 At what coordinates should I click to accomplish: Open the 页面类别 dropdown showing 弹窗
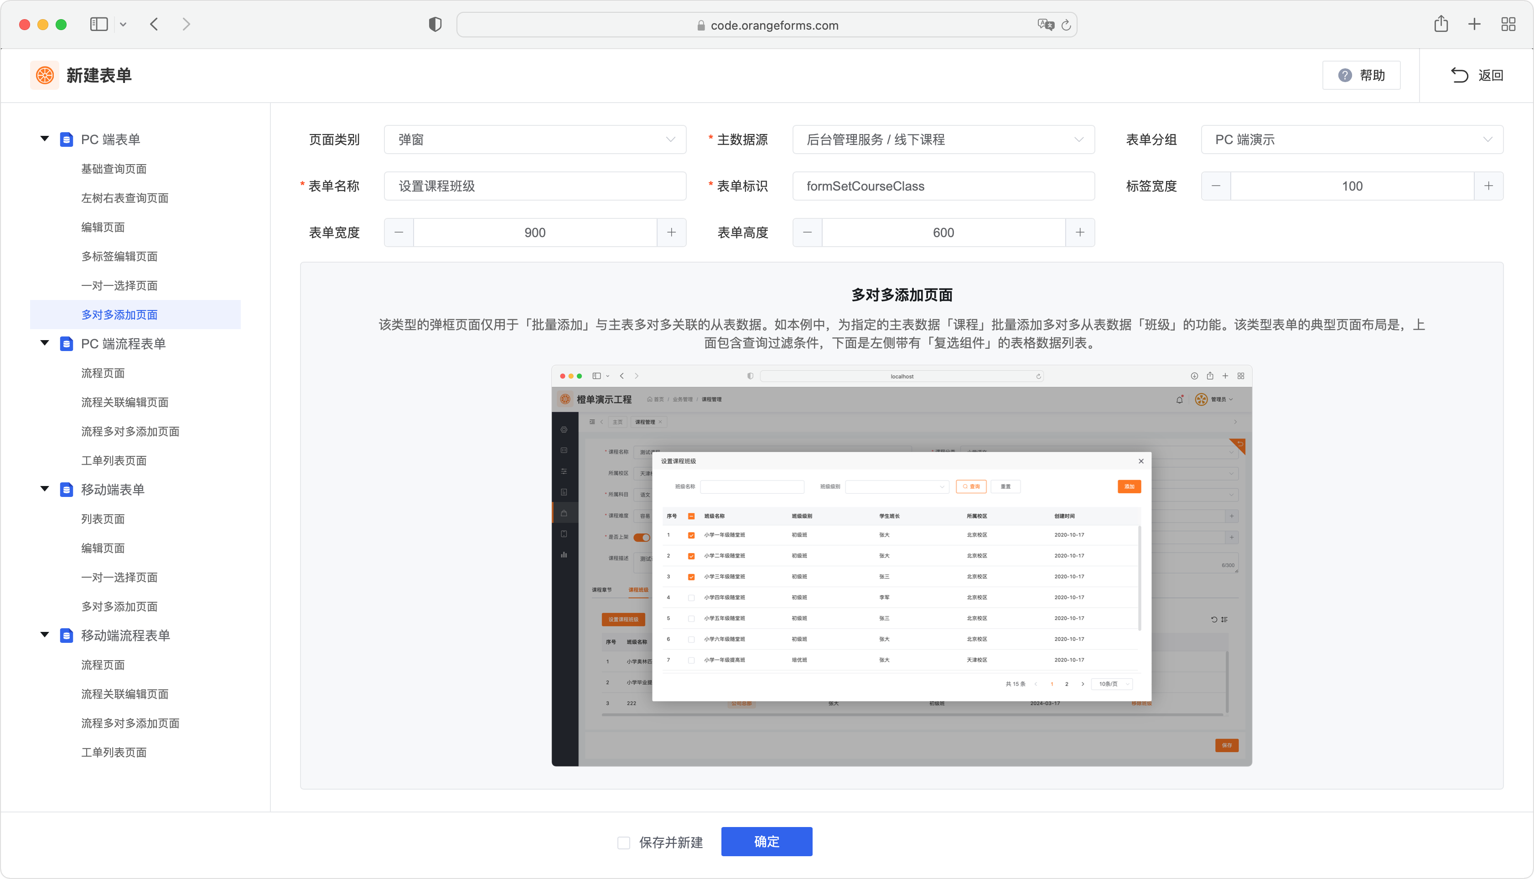[535, 140]
